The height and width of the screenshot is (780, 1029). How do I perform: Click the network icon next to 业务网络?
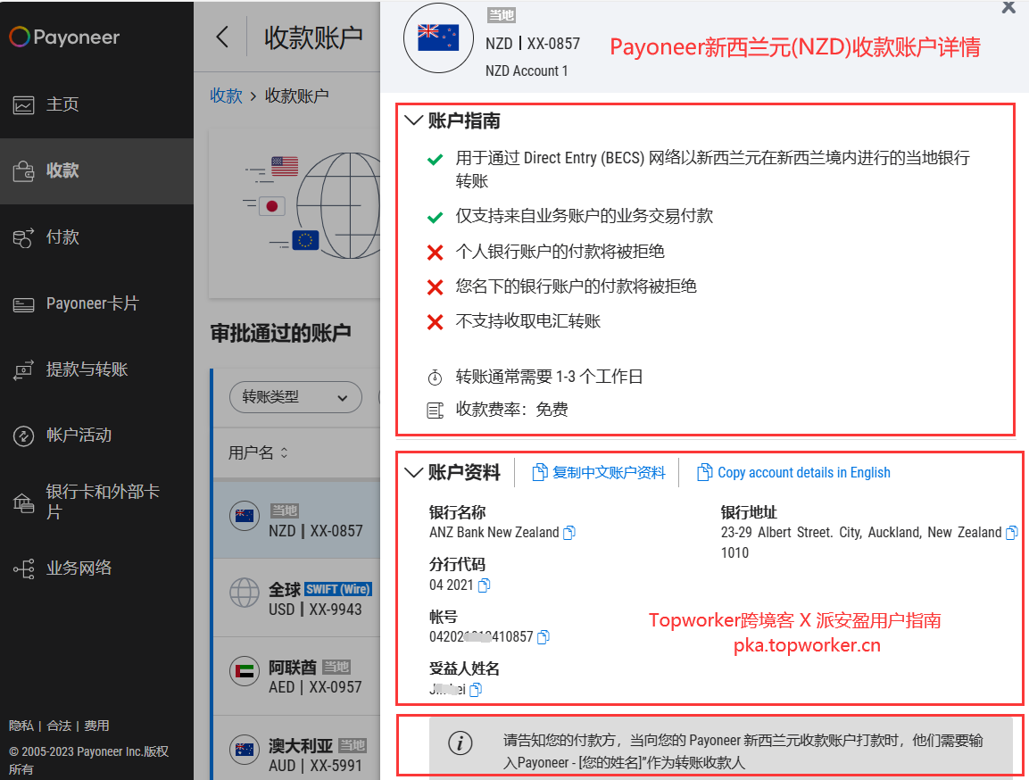click(23, 568)
